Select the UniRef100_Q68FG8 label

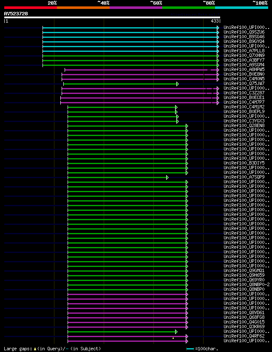(x=244, y=318)
